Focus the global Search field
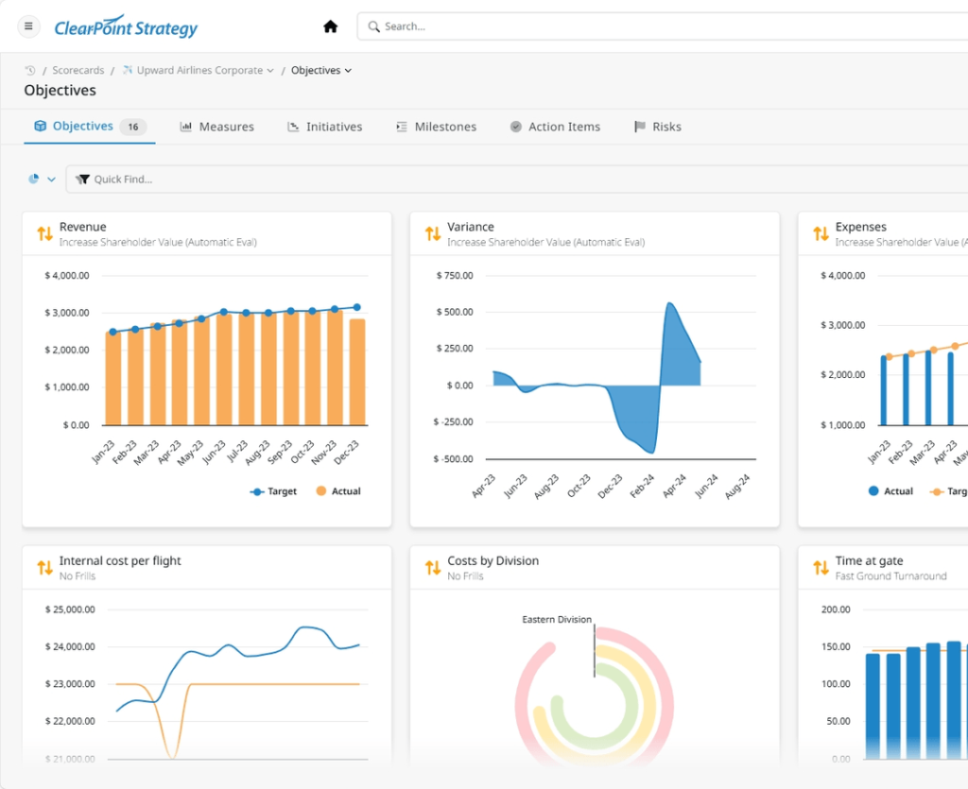 (663, 26)
